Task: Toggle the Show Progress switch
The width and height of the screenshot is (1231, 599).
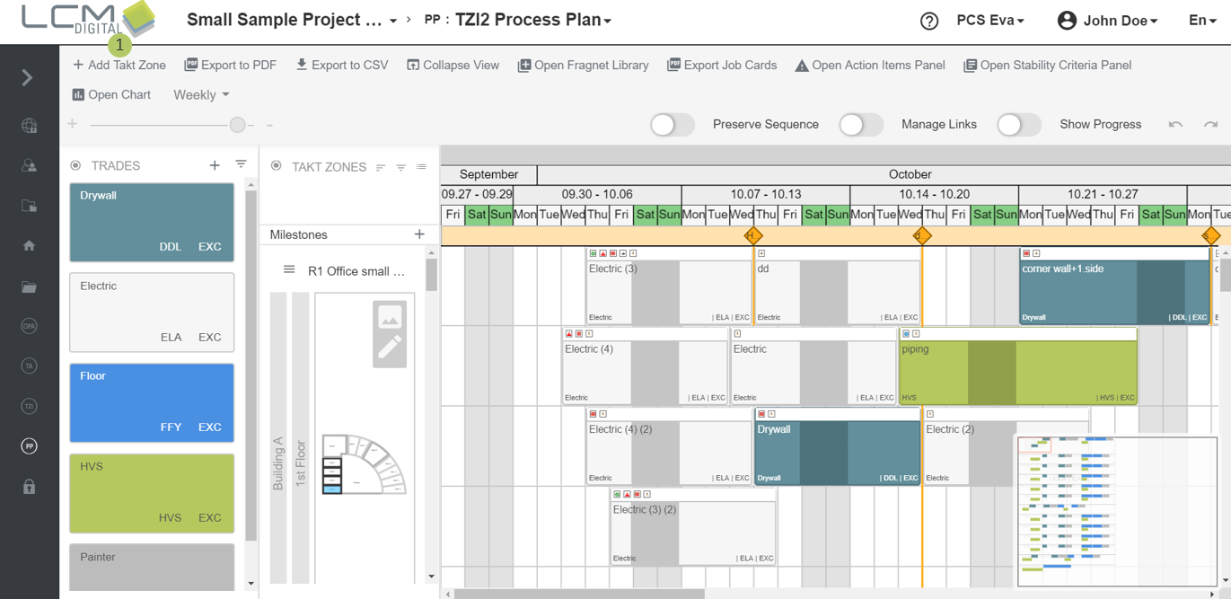Action: click(1018, 125)
